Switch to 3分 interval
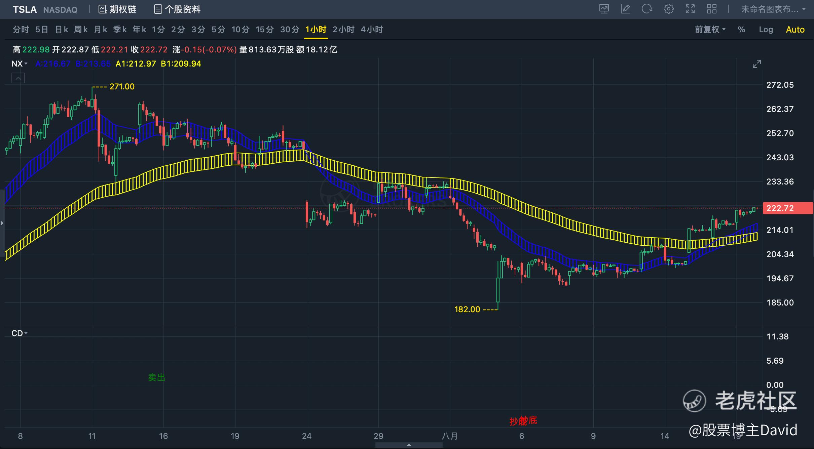The image size is (814, 449). tap(198, 30)
